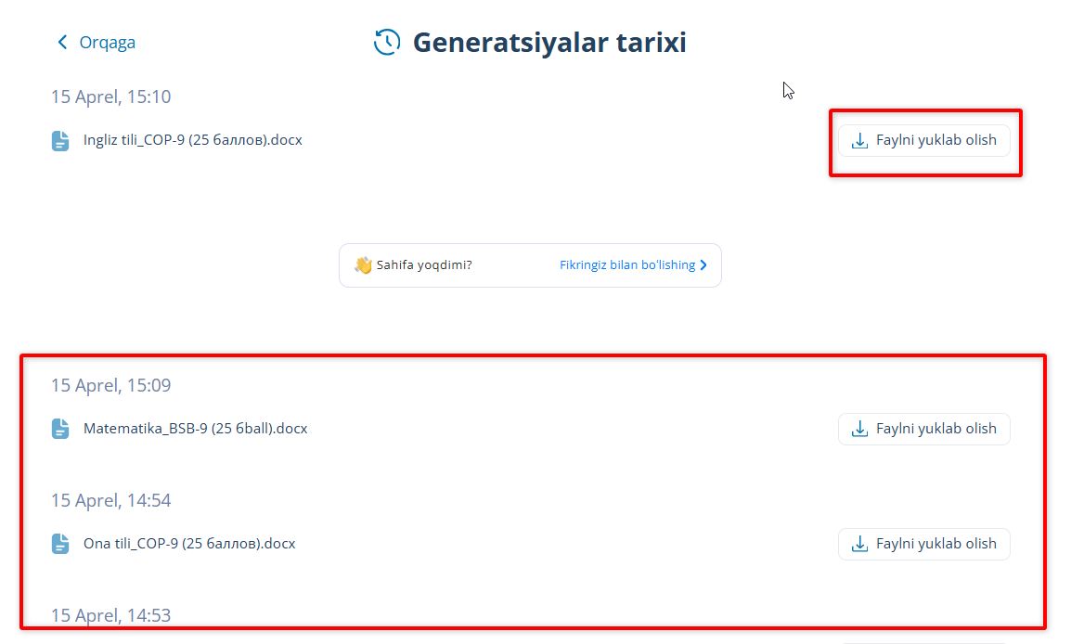
Task: Go back via the Orqaga link
Action: tap(107, 43)
